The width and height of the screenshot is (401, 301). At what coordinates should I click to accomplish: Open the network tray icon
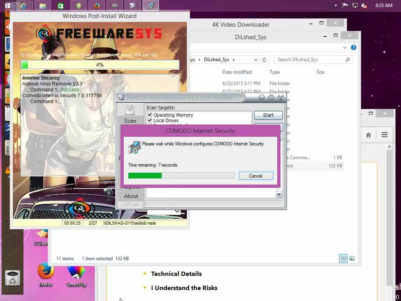coord(355,5)
